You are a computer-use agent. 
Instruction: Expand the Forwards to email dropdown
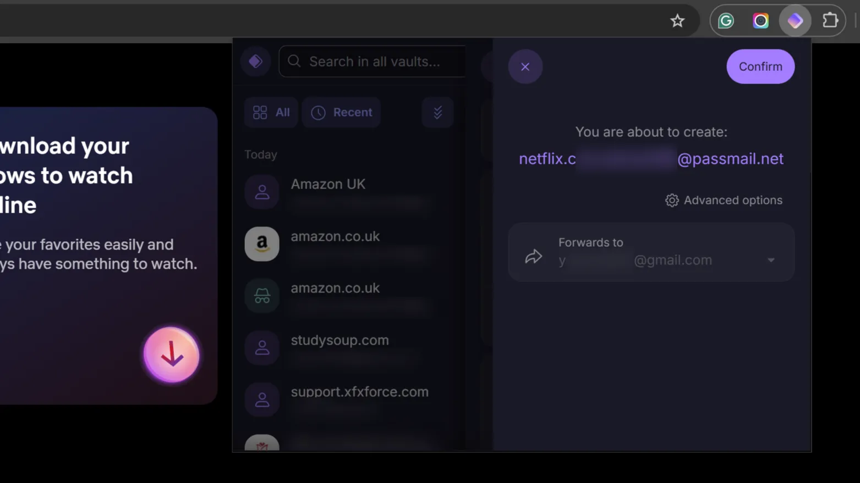pyautogui.click(x=771, y=260)
